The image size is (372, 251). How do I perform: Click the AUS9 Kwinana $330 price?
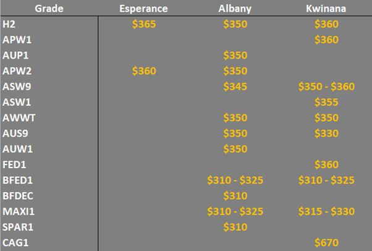tap(326, 133)
